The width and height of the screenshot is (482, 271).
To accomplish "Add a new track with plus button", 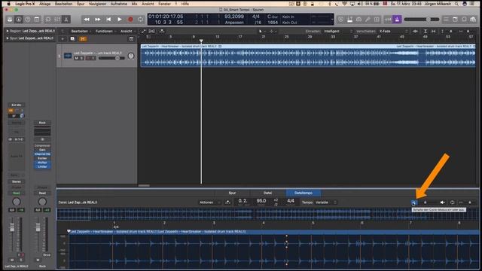I will point(63,38).
